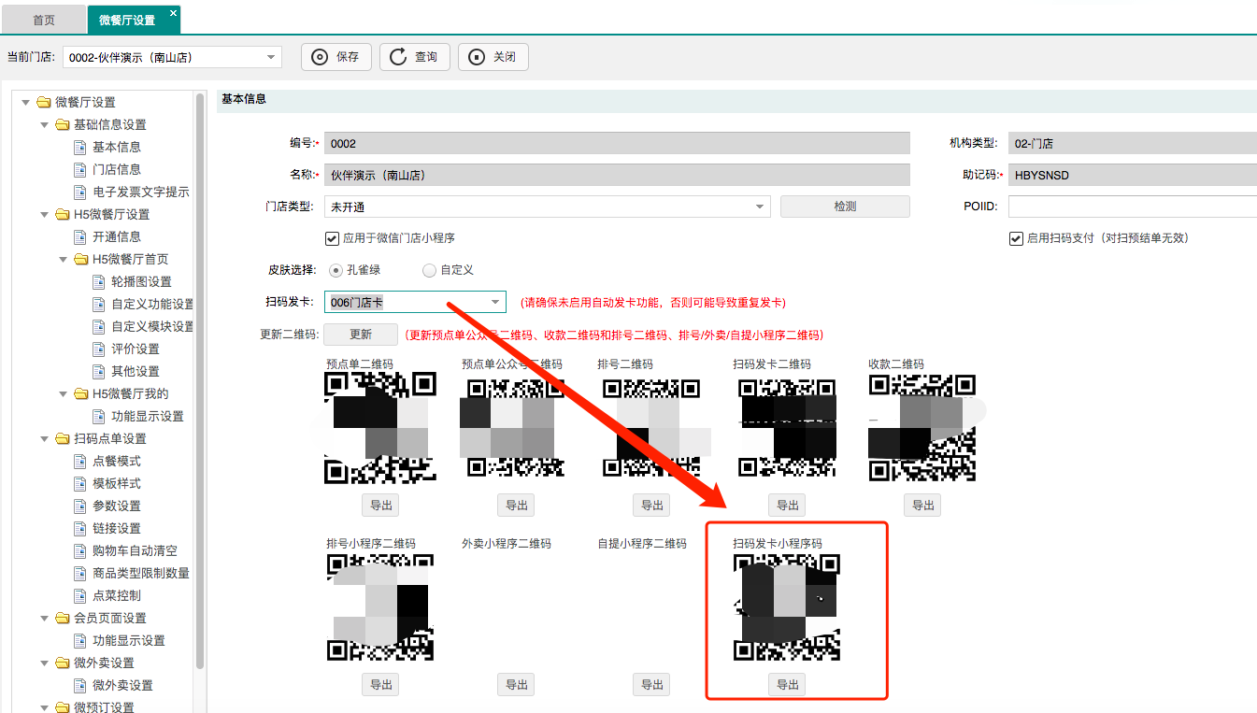Viewport: 1257px width, 713px height.
Task: Click the 保存 button's circle icon
Action: pos(320,57)
